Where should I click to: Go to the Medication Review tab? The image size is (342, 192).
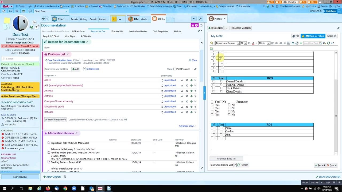(x=138, y=31)
